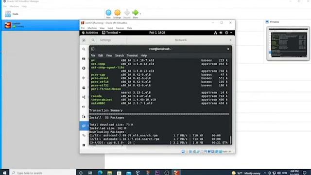The image size is (311, 175).
Task: Click the Mostly sunny weather widget
Action: (x=246, y=173)
